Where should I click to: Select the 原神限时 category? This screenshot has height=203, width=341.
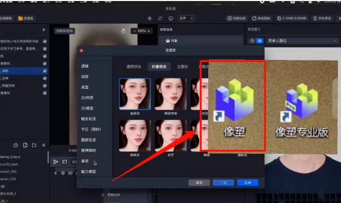(x=88, y=151)
